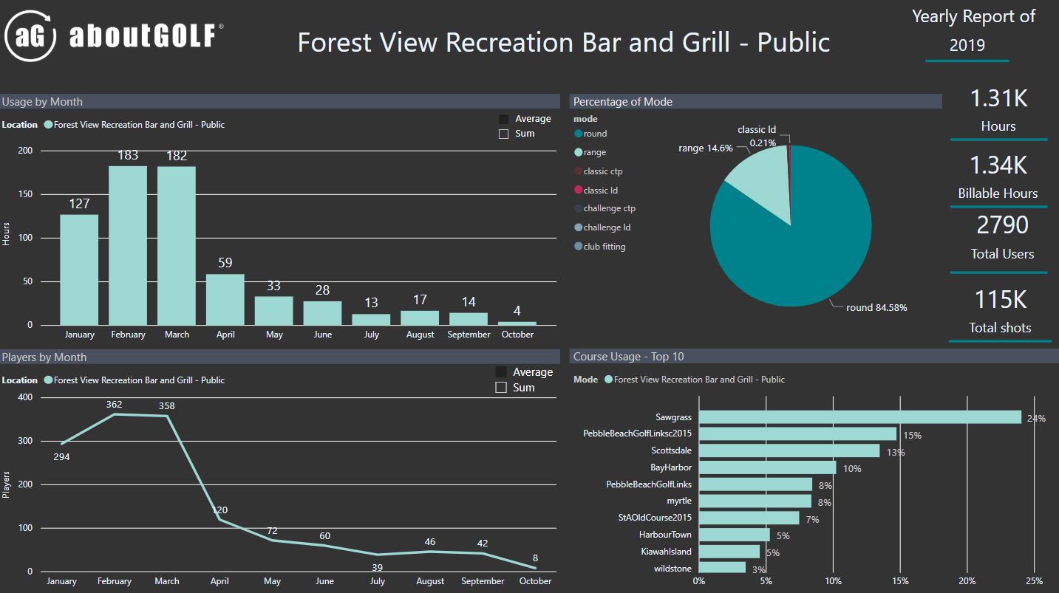Click the 'range 14.6%' pie label
1059x593 pixels.
(x=706, y=148)
